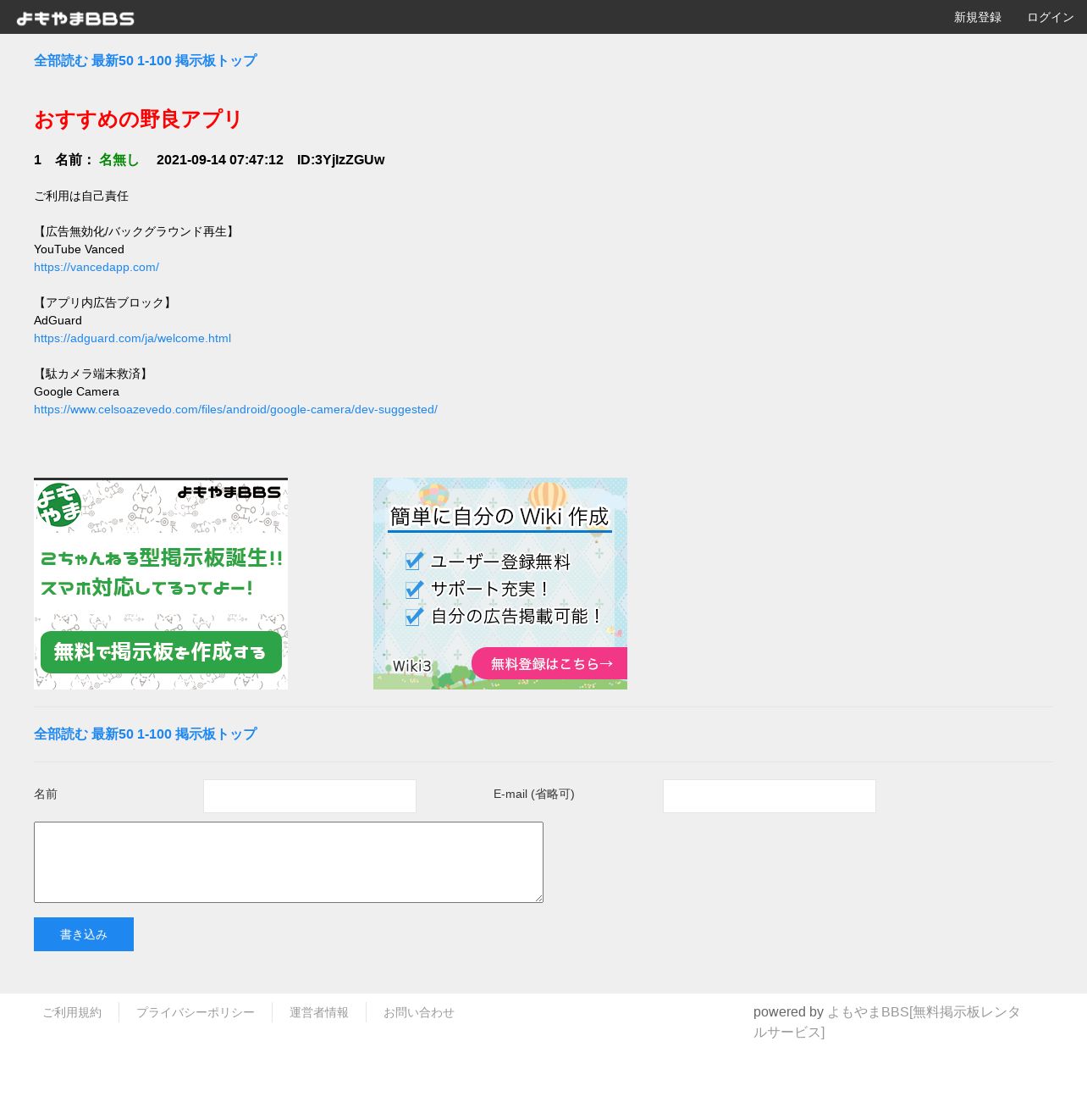Click bottom 1-100 link
This screenshot has height=1102, width=1087.
click(x=155, y=734)
